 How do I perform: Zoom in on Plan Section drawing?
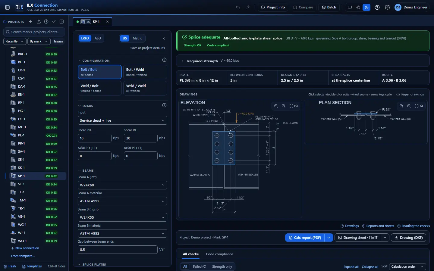[401, 106]
